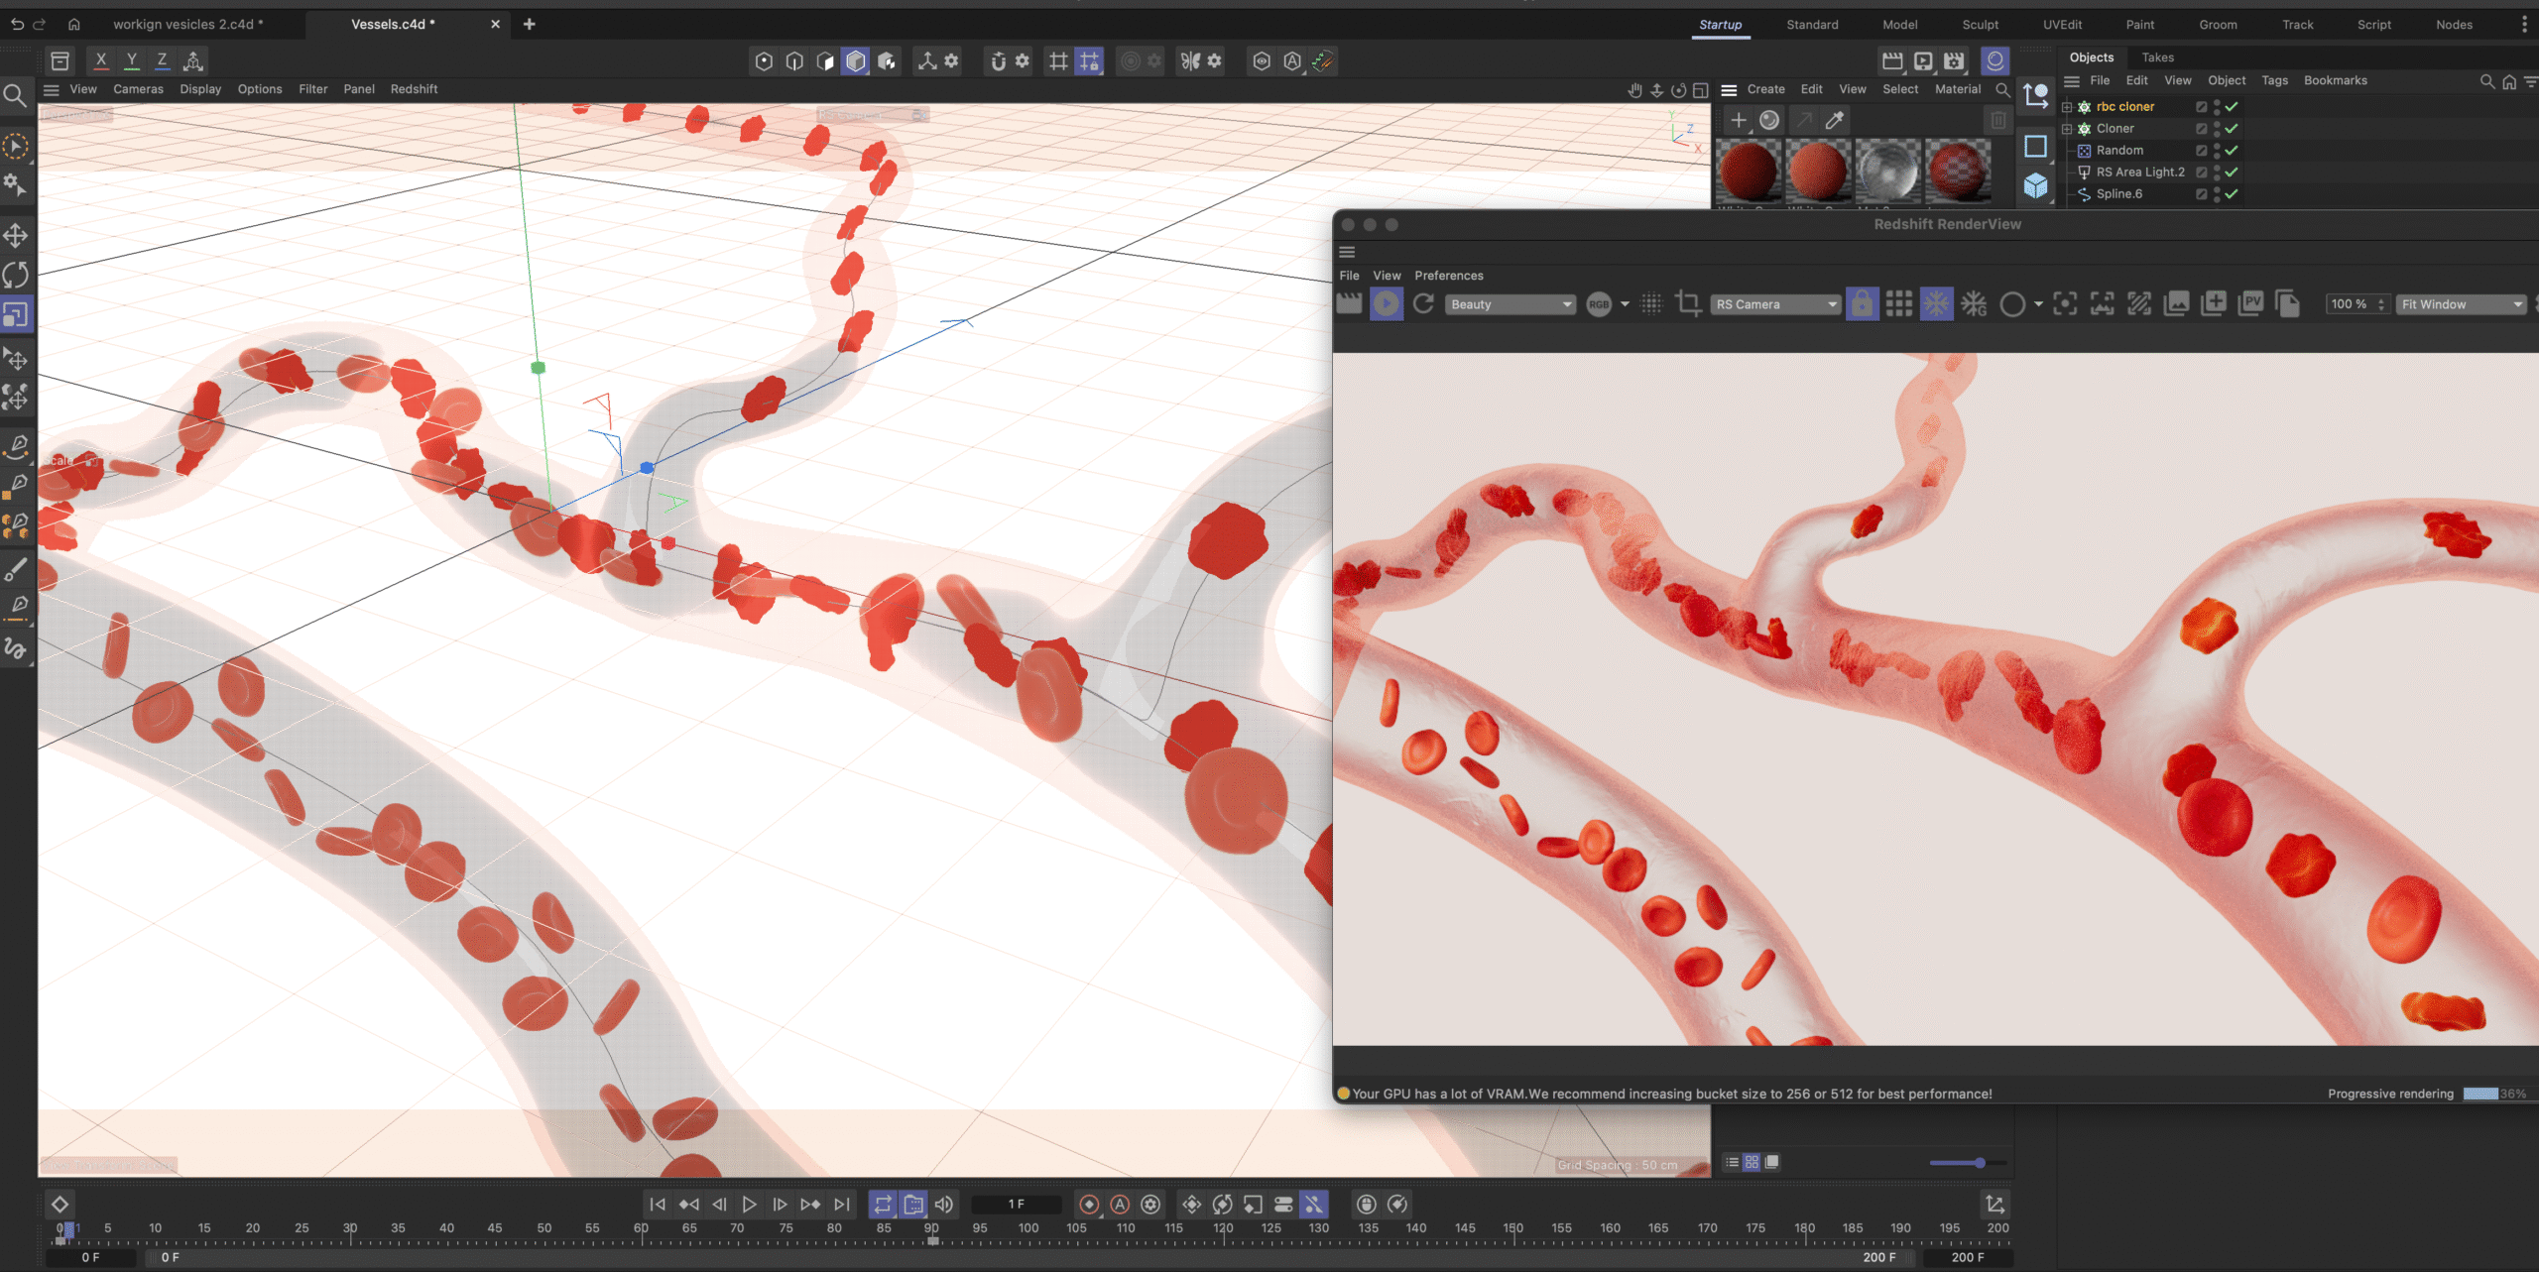The width and height of the screenshot is (2539, 1272).
Task: Toggle the lock camera icon in RenderView
Action: pyautogui.click(x=1862, y=304)
